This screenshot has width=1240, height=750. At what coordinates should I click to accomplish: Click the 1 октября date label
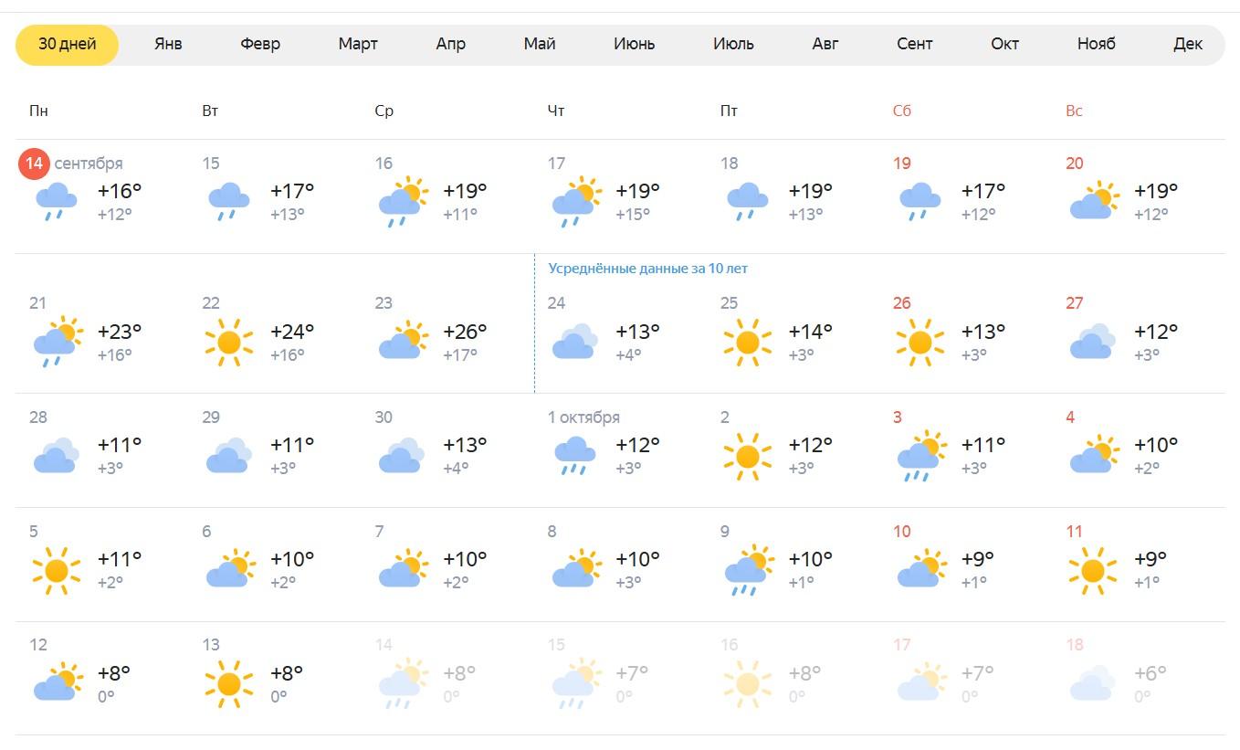pos(583,417)
